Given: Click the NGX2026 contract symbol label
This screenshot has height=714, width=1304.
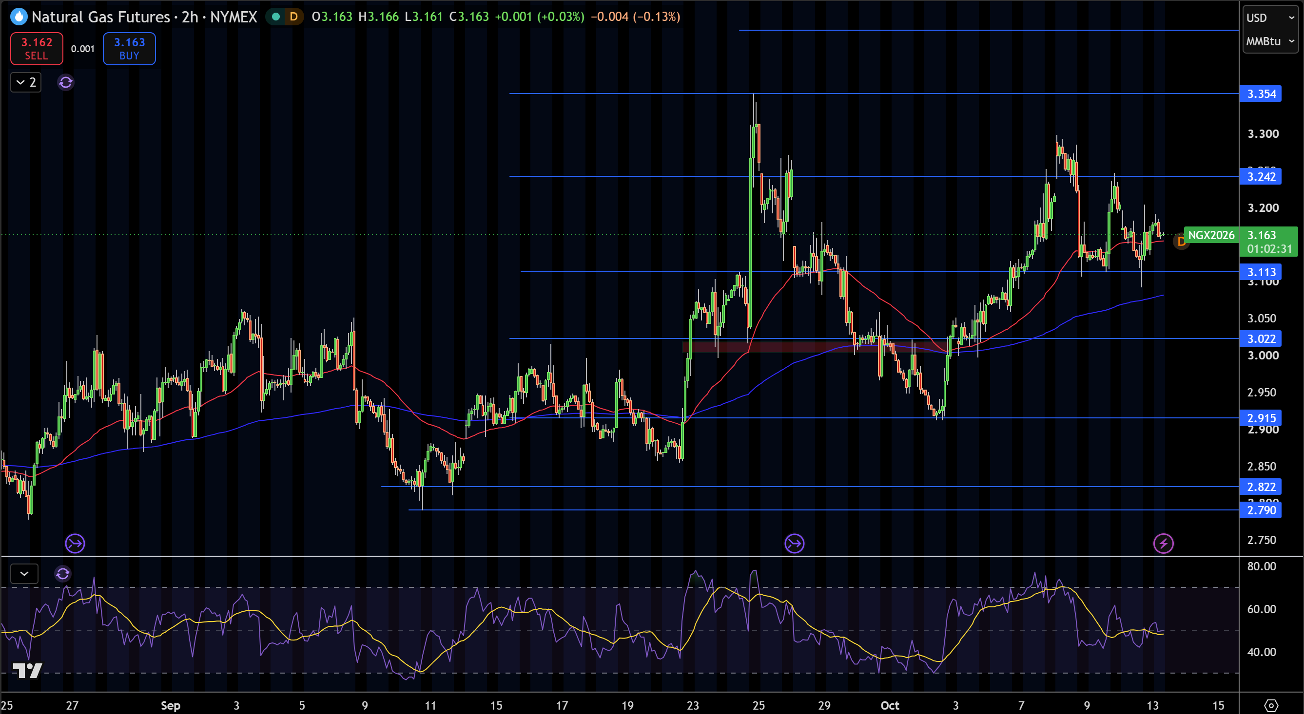Looking at the screenshot, I should (1211, 235).
